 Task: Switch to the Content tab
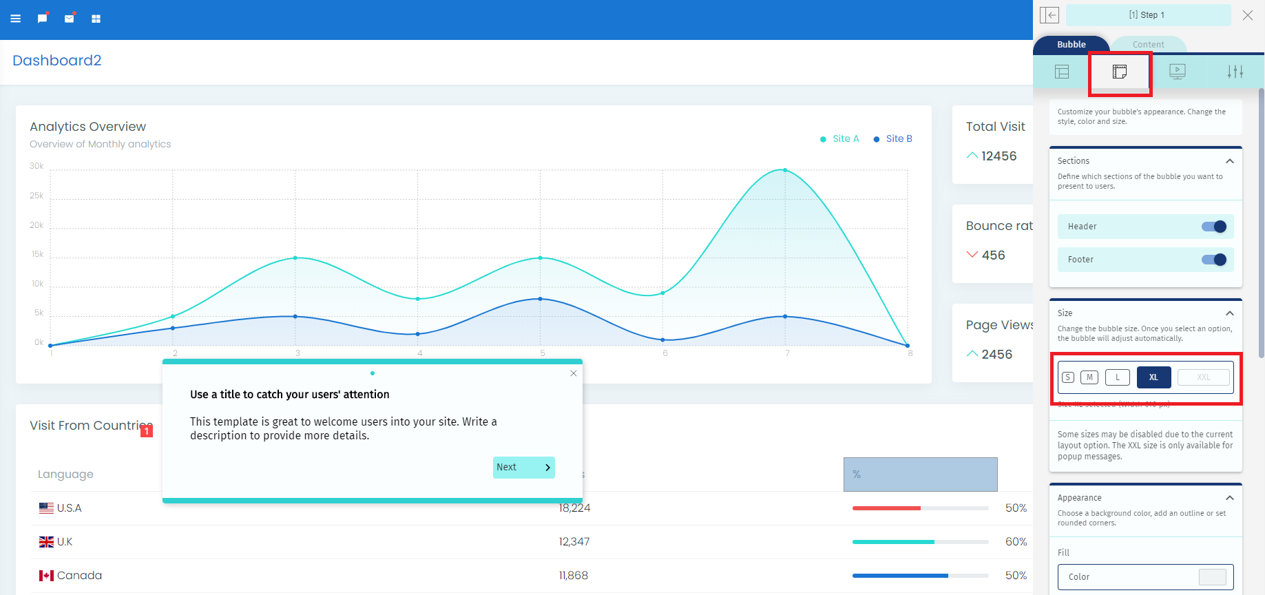1148,45
